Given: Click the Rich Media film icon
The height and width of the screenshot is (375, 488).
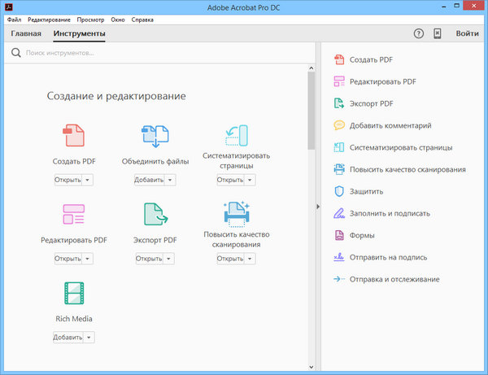Looking at the screenshot, I should coord(74,293).
